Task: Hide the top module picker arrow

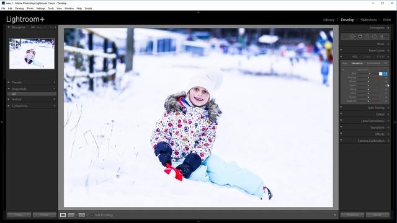Action: (198, 12)
